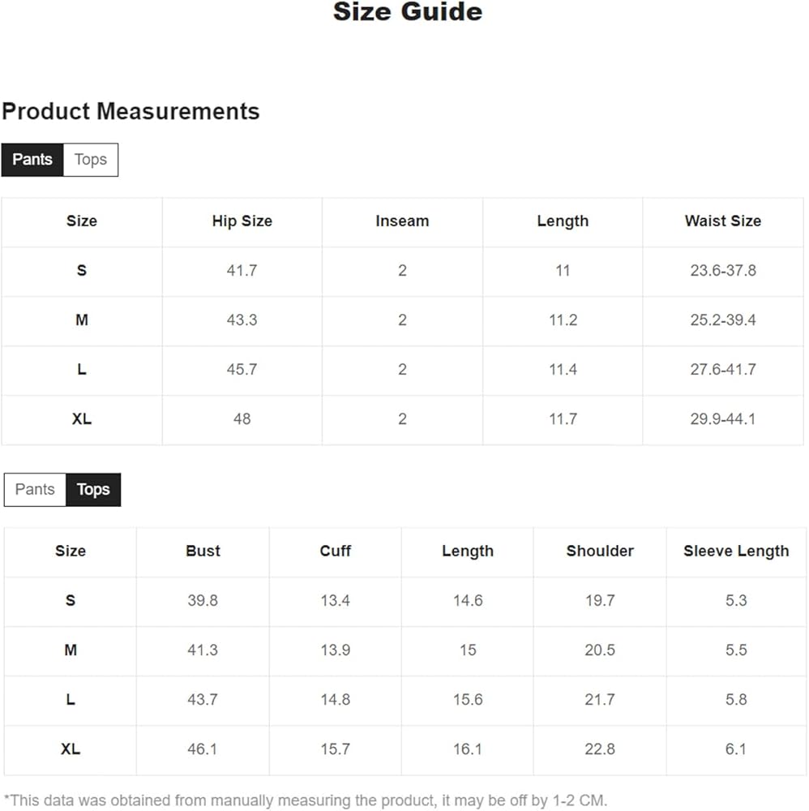Select the 11.7 pants length cell
This screenshot has width=809, height=811.
tap(563, 419)
